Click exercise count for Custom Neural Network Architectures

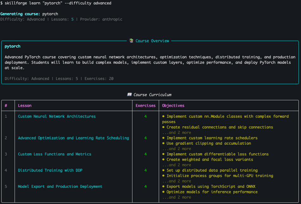coord(145,116)
